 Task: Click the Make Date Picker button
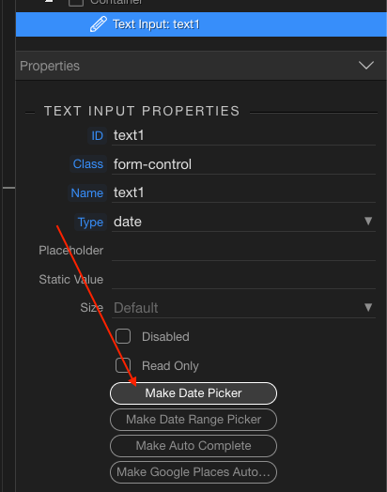[193, 393]
